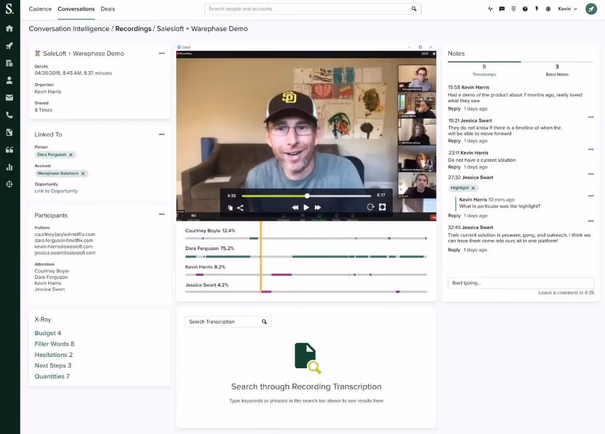
Task: Switch to the 3 Extra Notes tab
Action: coord(557,70)
